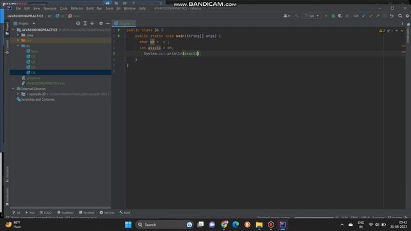Click Windows Start button

pyautogui.click(x=128, y=225)
